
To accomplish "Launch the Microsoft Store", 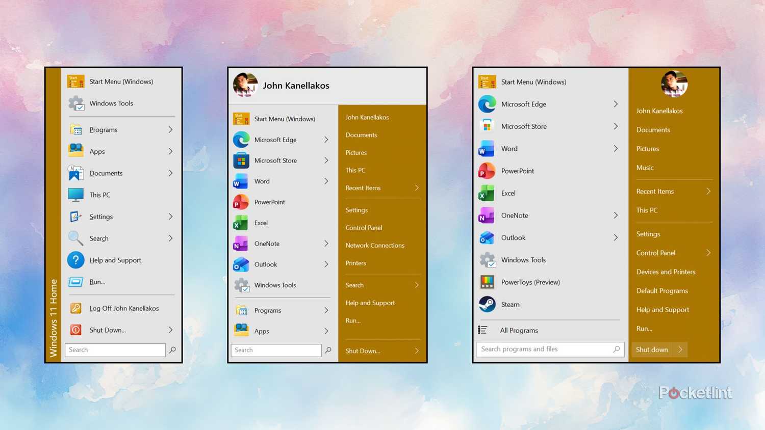I will (275, 160).
